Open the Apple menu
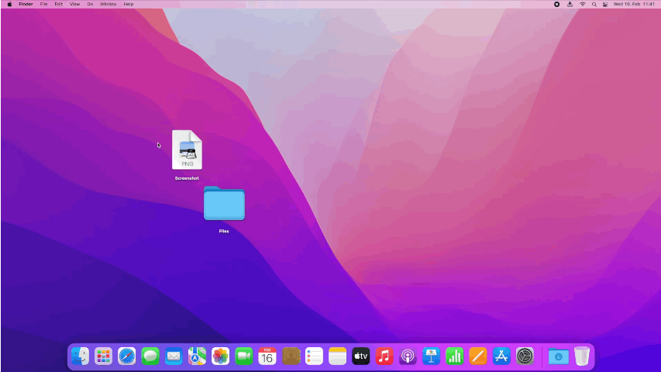The image size is (661, 372). [x=9, y=4]
